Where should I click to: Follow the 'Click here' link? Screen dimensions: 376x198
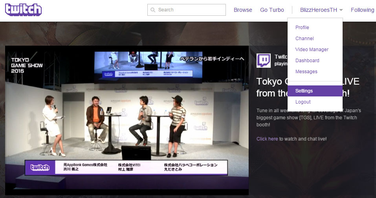click(267, 139)
